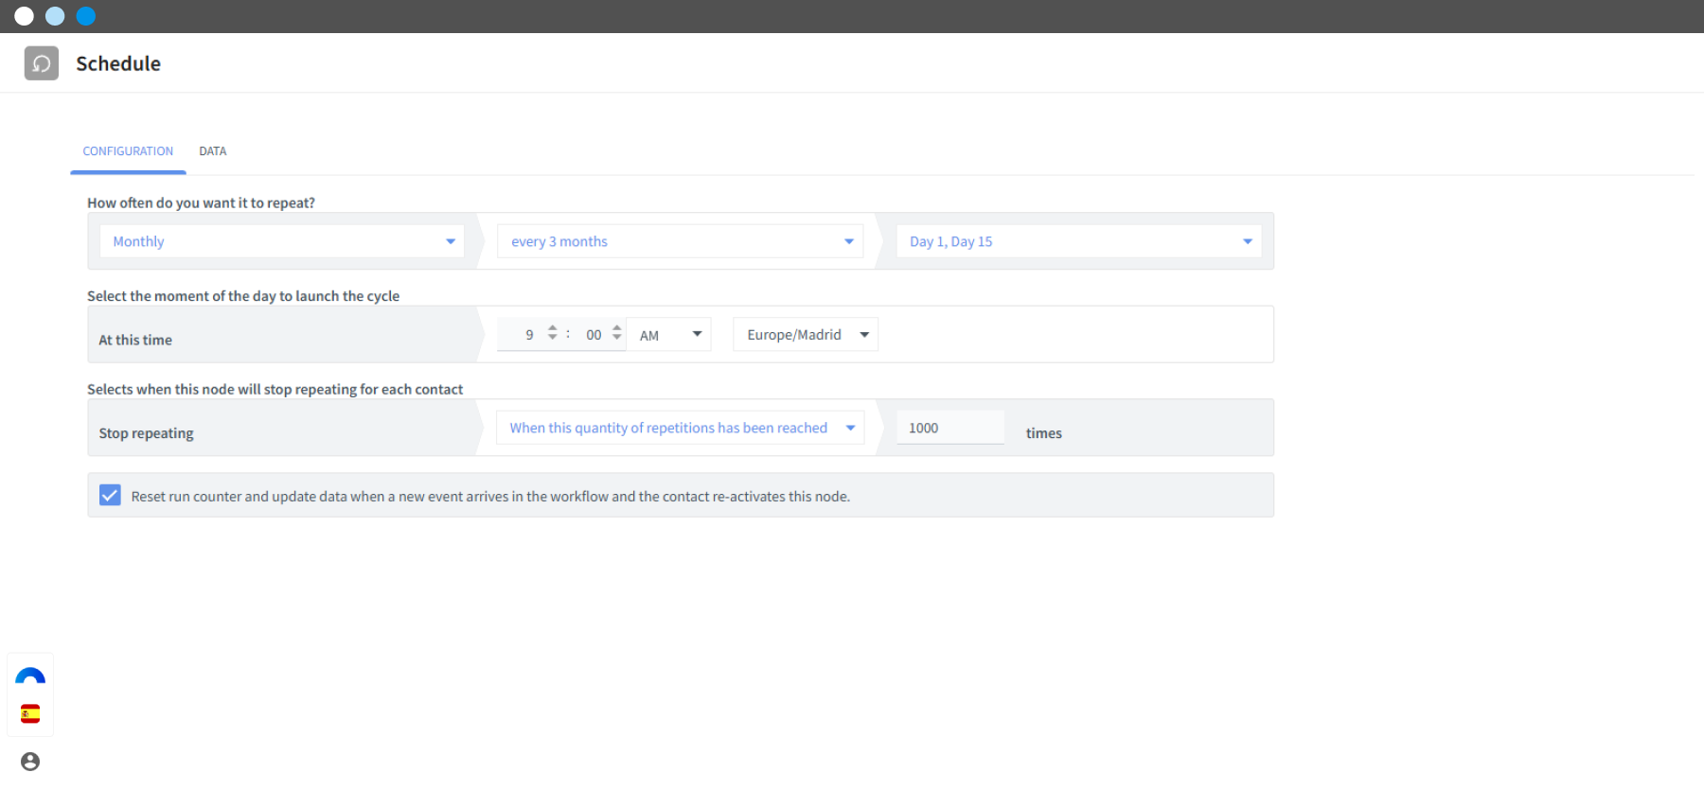
Task: Select the Europe/Madrid timezone dropdown
Action: click(x=806, y=334)
